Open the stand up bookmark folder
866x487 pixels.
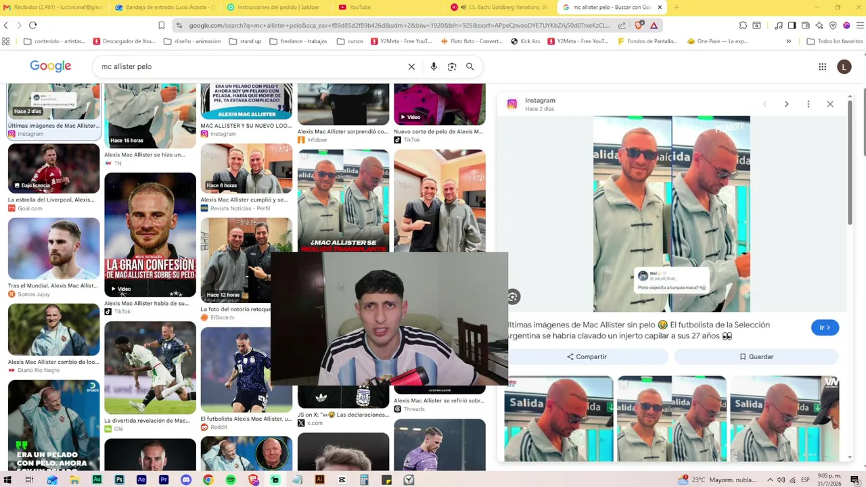[x=245, y=41]
